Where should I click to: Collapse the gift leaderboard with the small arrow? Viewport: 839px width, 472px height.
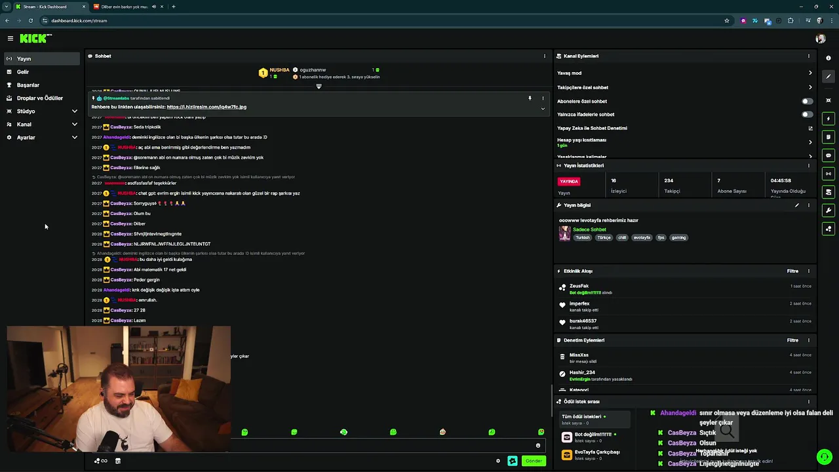point(319,86)
